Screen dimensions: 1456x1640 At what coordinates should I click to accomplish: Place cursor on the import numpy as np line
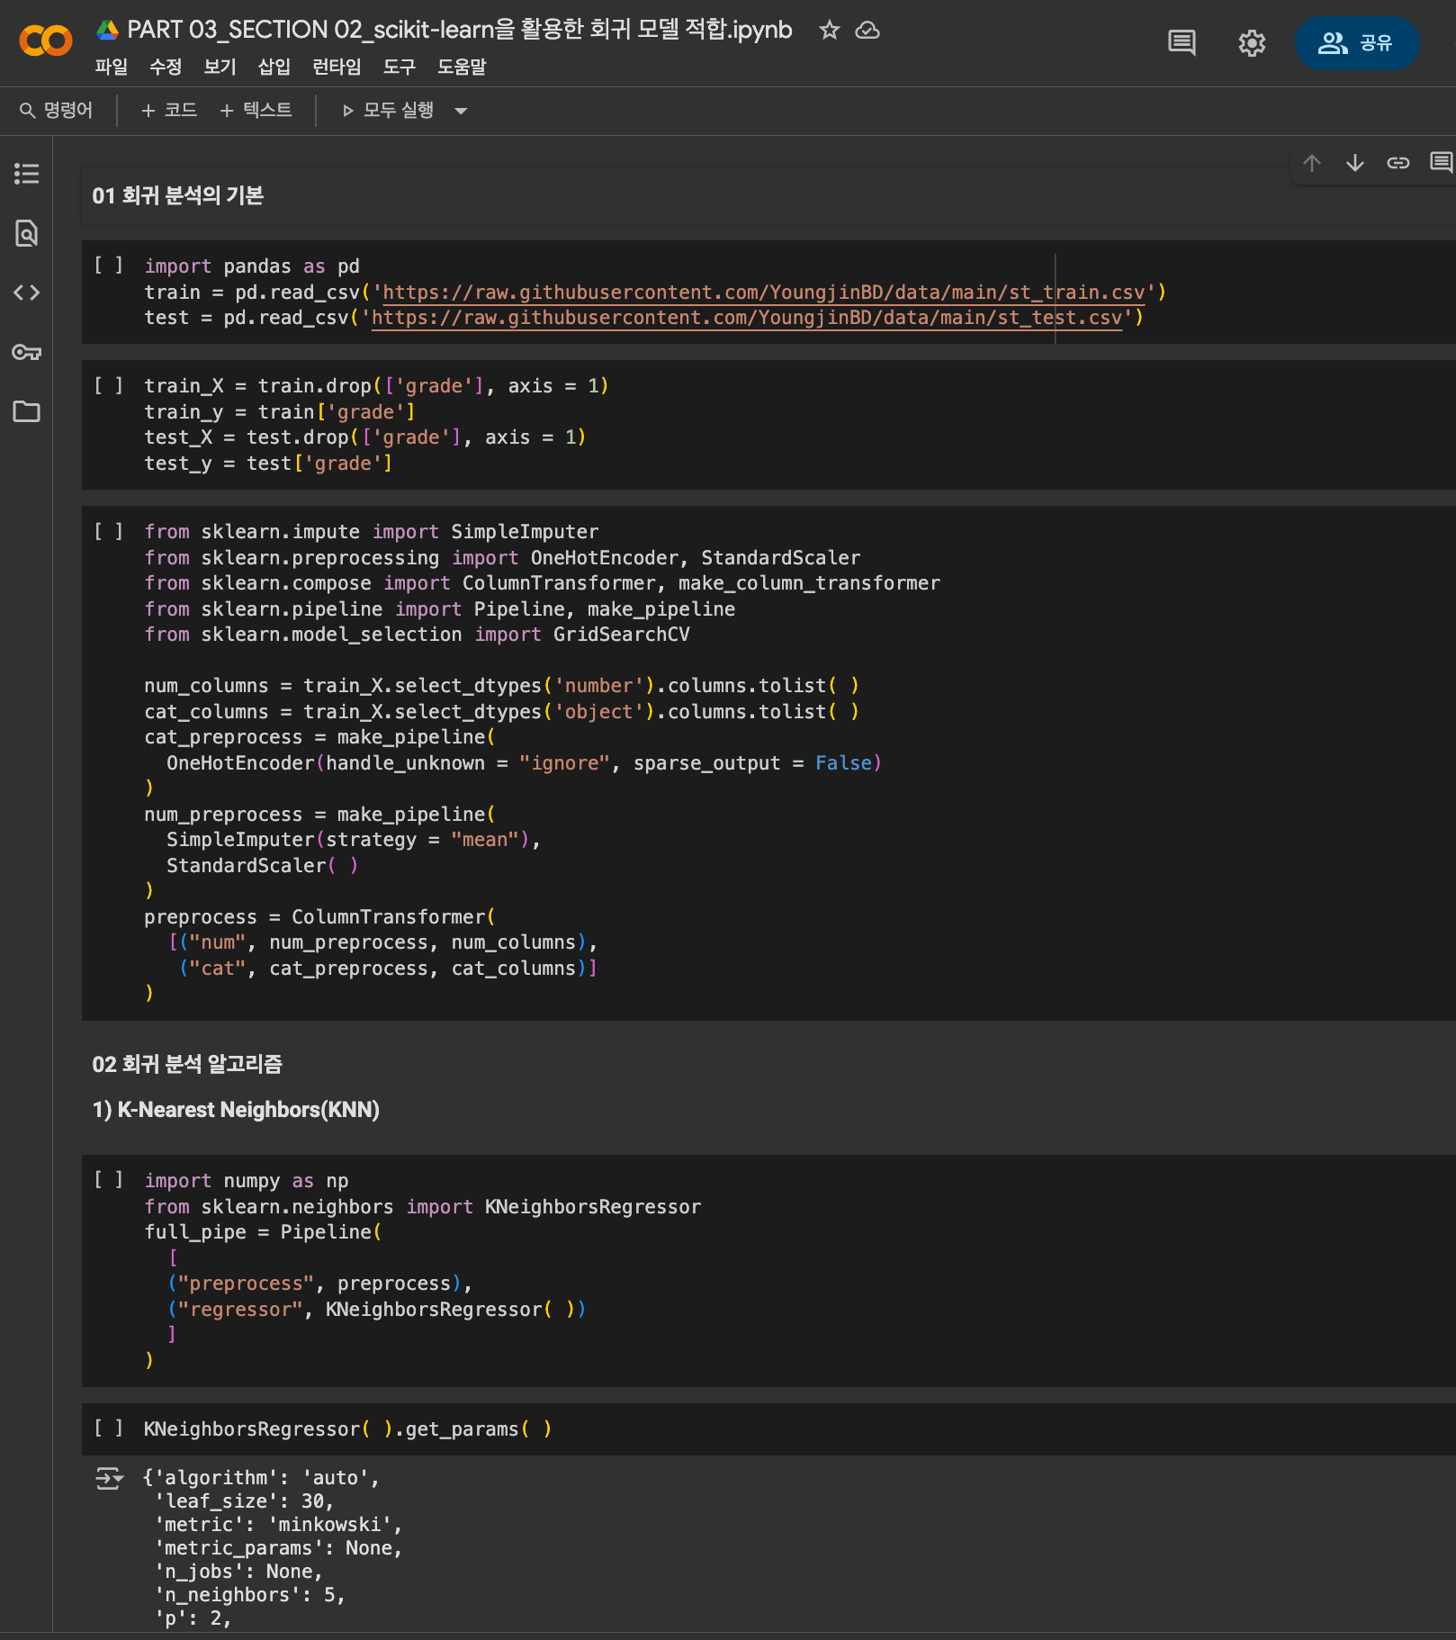point(247,1181)
